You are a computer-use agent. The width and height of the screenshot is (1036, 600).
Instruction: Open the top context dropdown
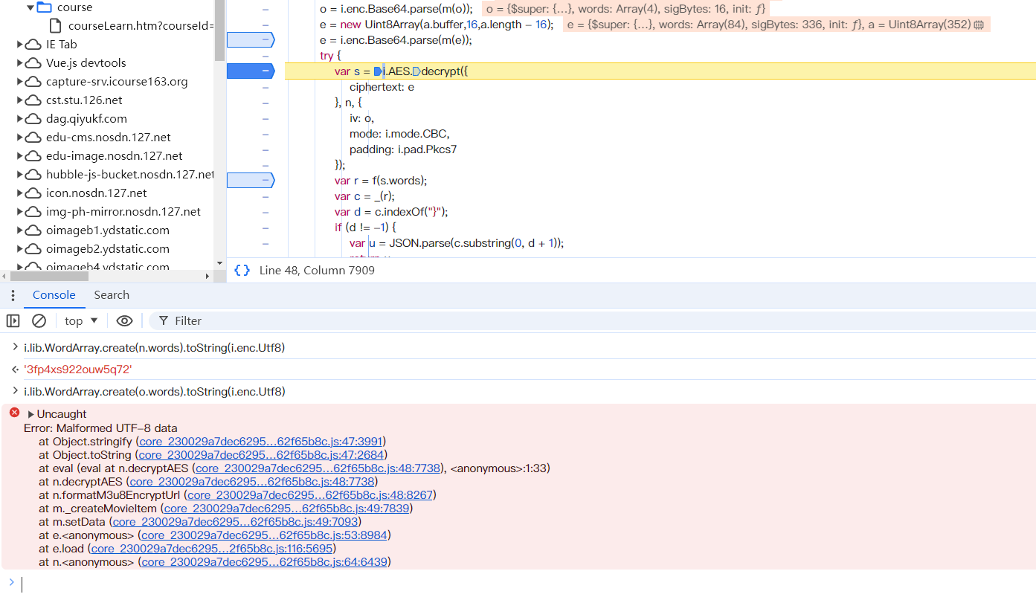[81, 320]
